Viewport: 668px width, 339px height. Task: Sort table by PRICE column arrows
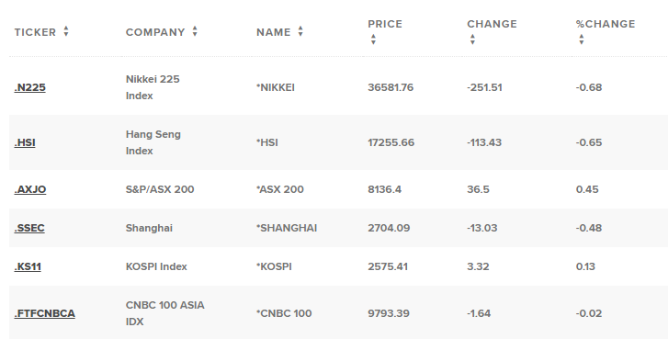tap(373, 40)
